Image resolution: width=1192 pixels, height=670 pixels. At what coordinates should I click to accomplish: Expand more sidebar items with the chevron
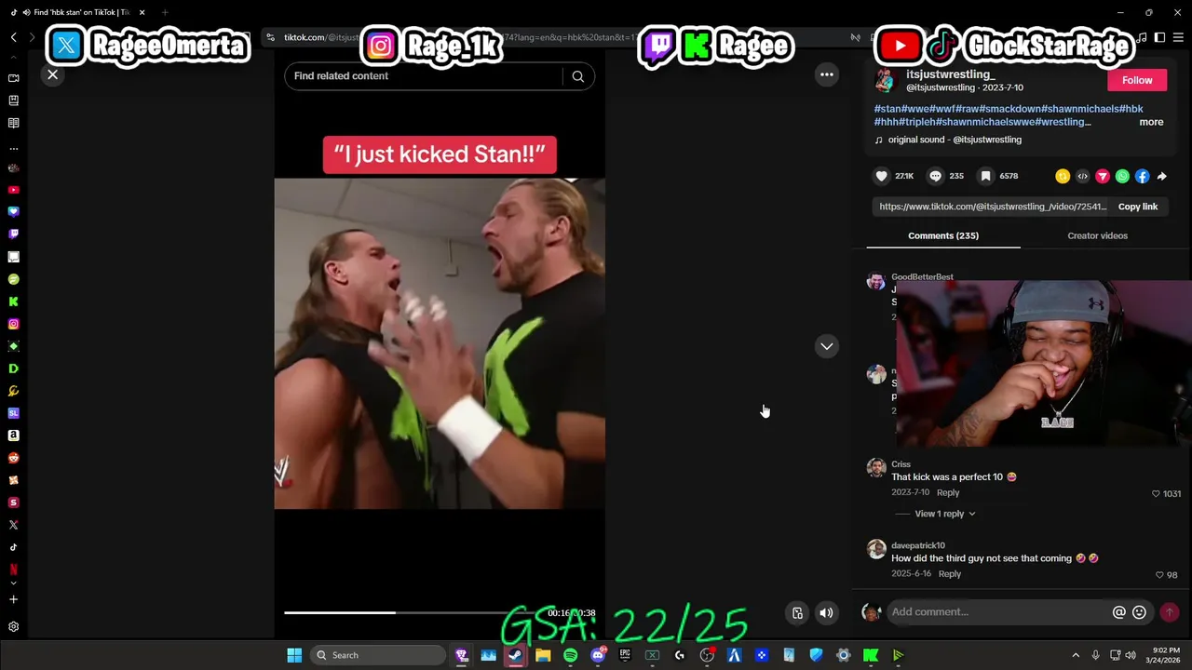[13, 583]
